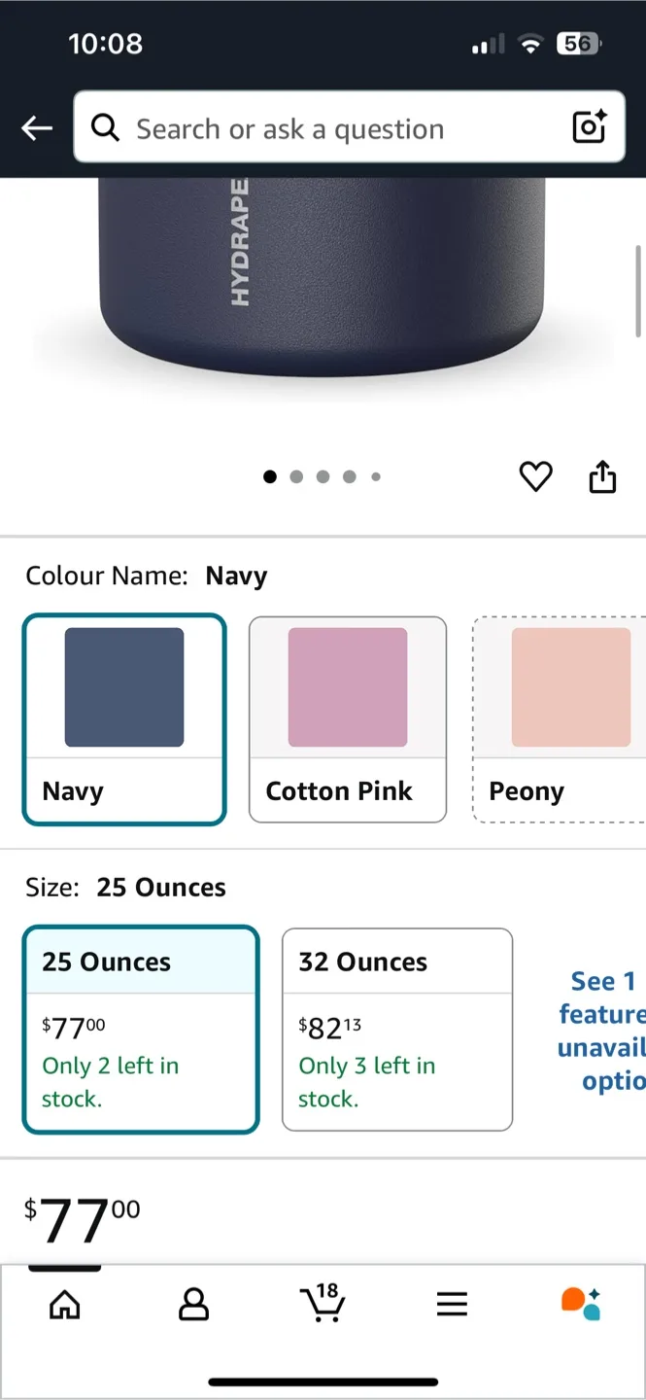The image size is (646, 1400).
Task: Tap the back arrow icon
Action: pyautogui.click(x=37, y=128)
